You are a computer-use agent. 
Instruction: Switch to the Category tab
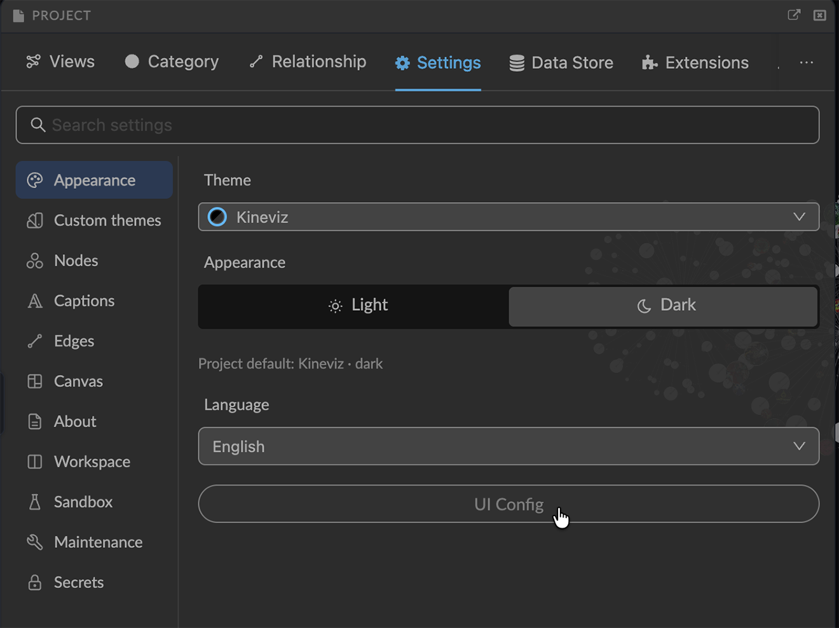tap(172, 62)
